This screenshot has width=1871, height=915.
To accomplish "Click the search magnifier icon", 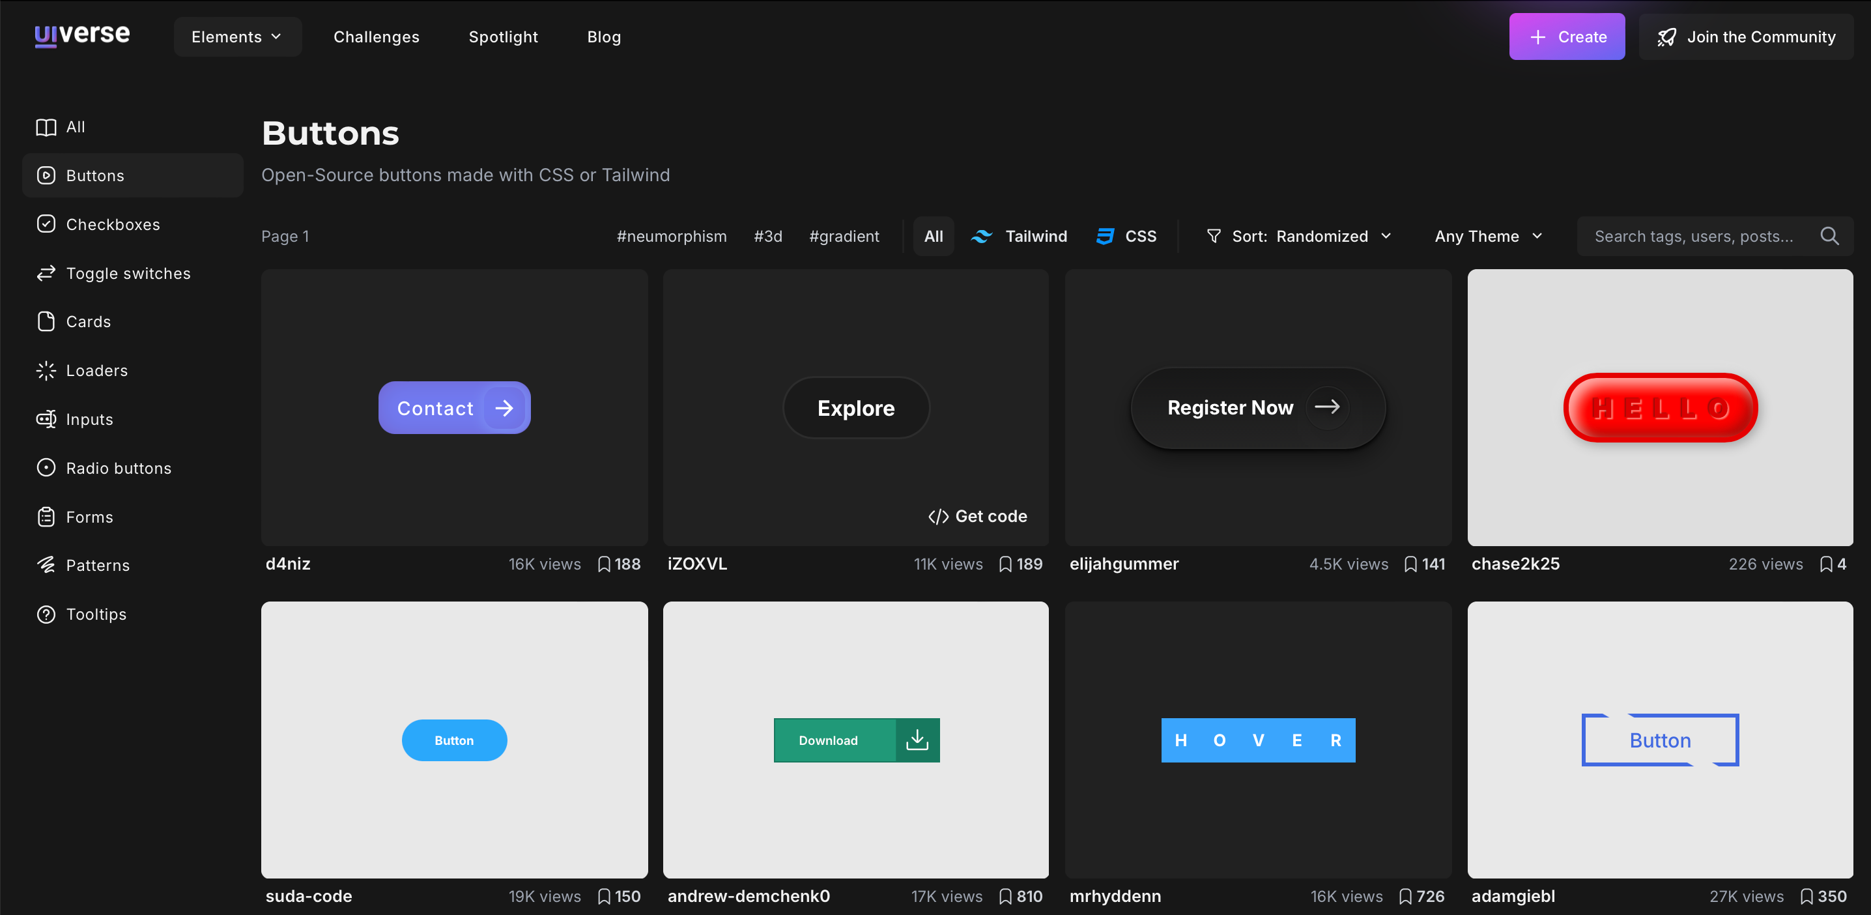I will (1829, 236).
